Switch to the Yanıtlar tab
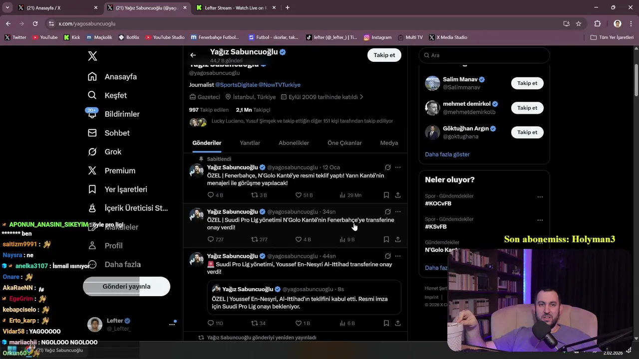This screenshot has width=639, height=359. [x=250, y=143]
